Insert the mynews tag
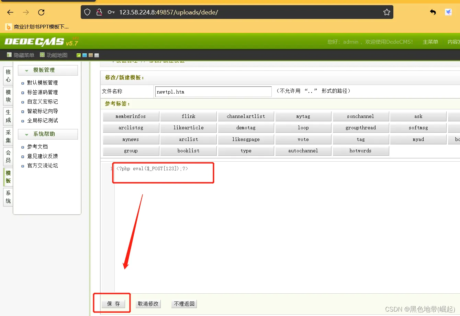 pyautogui.click(x=131, y=140)
